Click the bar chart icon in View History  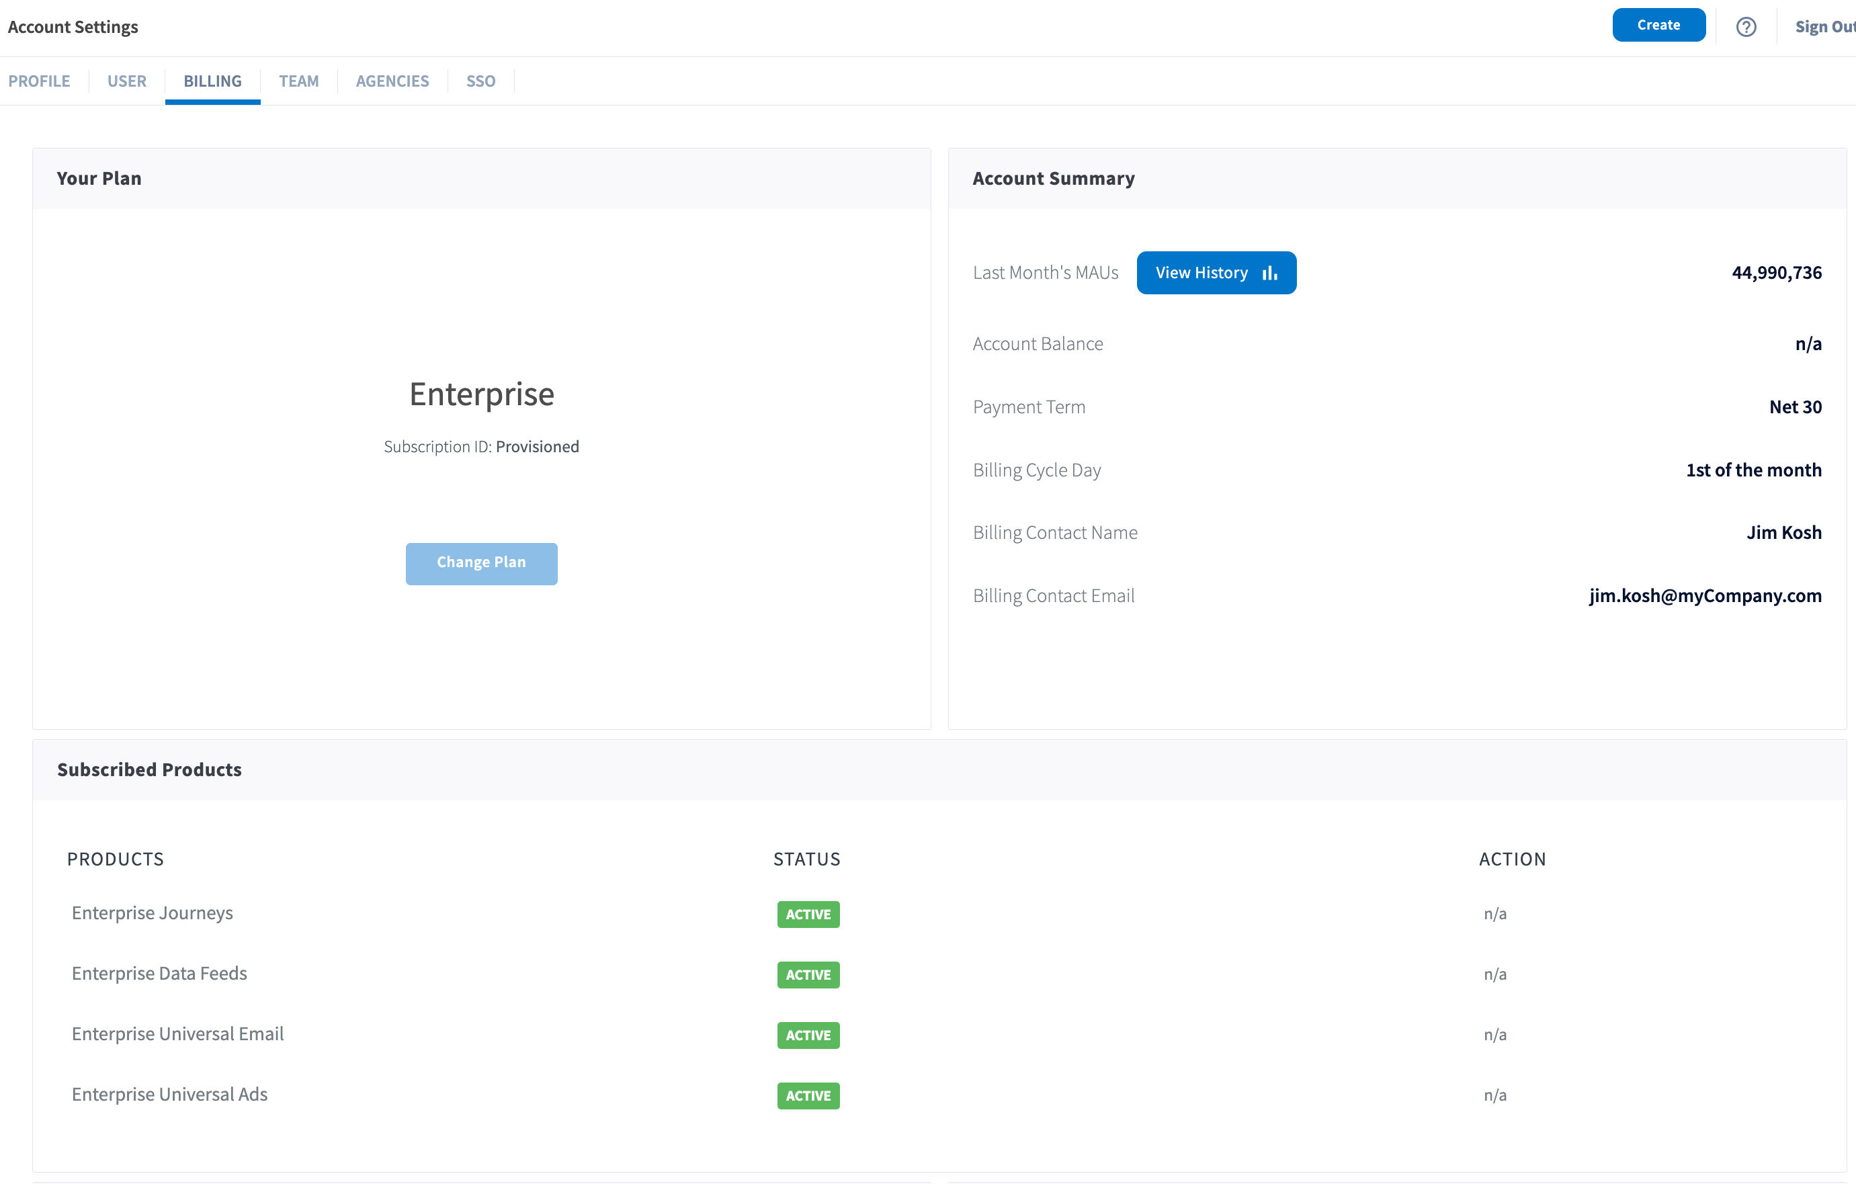tap(1269, 273)
